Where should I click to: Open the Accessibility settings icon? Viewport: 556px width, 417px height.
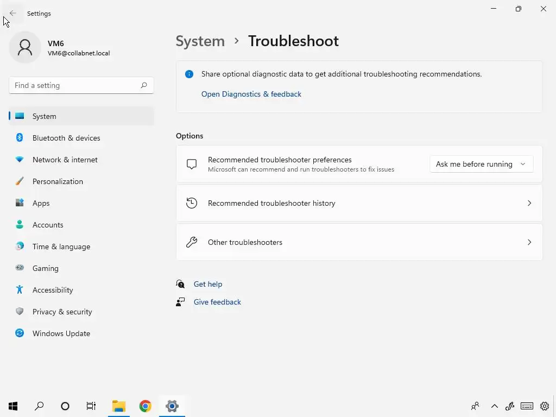click(x=20, y=290)
